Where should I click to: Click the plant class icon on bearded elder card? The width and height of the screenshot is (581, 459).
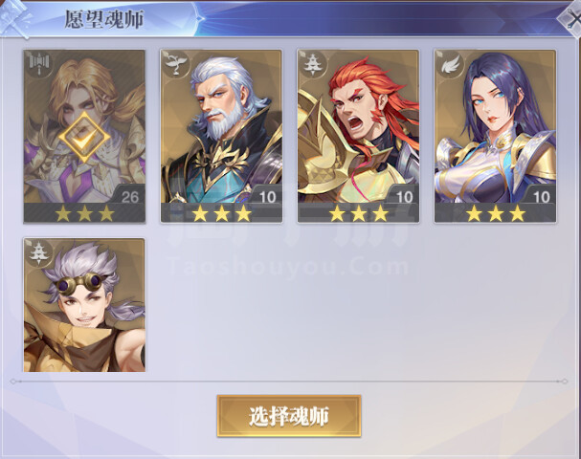[x=176, y=65]
